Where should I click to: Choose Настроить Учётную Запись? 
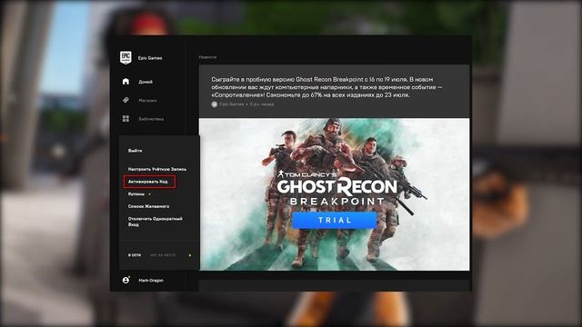[157, 169]
